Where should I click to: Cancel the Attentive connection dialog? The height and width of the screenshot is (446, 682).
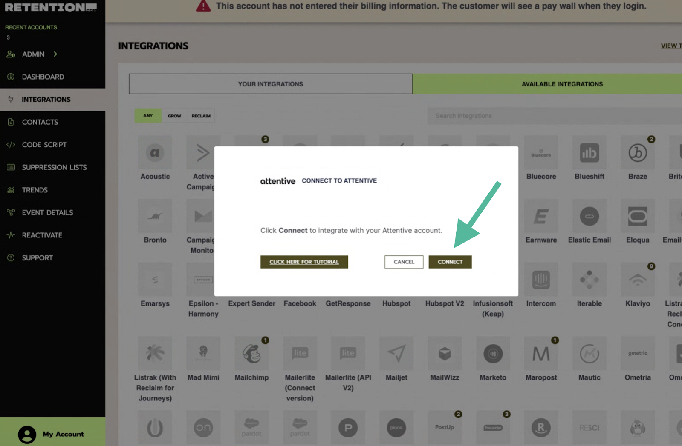coord(404,262)
